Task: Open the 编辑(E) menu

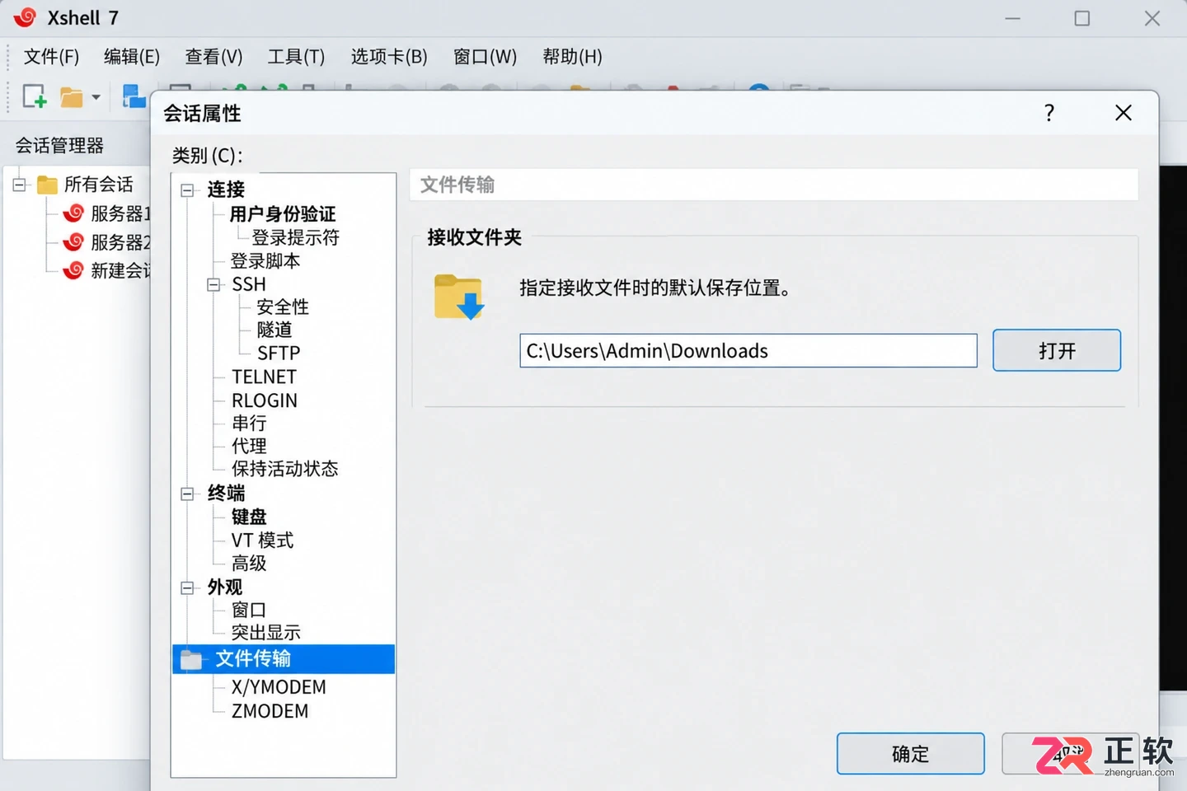Action: coord(132,57)
